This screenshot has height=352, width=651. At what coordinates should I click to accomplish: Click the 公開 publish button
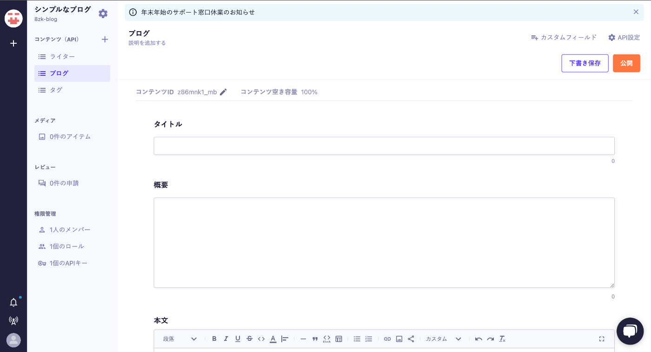click(x=626, y=63)
